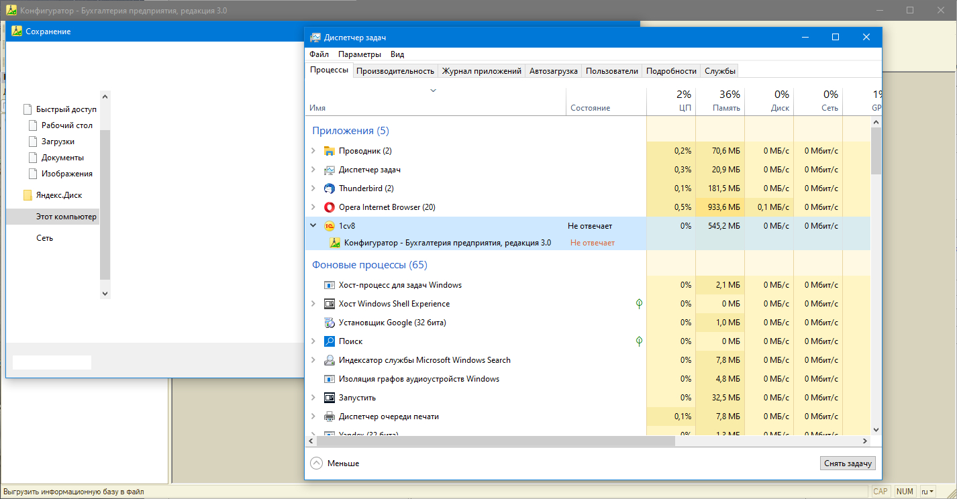Switch to the Службы tab
This screenshot has width=957, height=499.
(x=720, y=70)
